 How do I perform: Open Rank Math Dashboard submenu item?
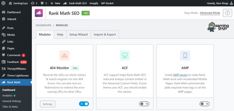9,90
